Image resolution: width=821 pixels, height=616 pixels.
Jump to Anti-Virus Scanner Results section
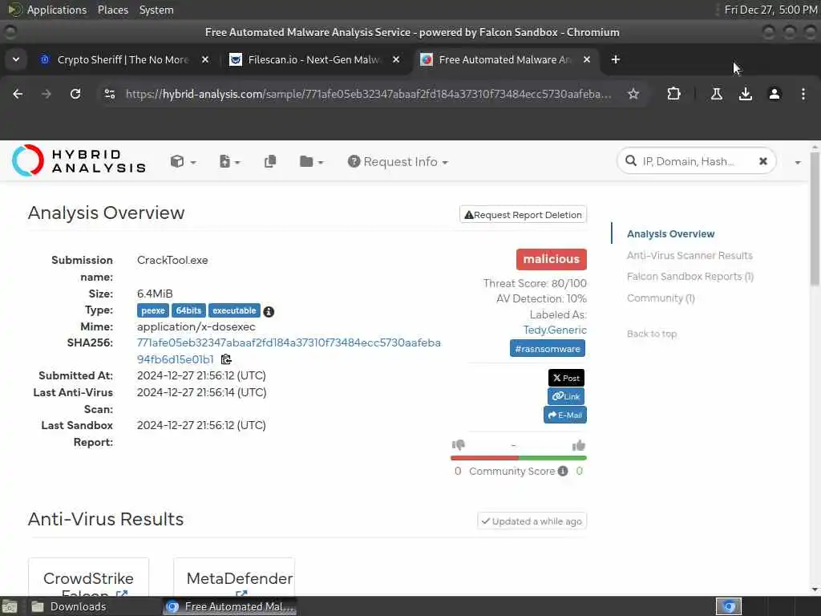[x=690, y=255]
